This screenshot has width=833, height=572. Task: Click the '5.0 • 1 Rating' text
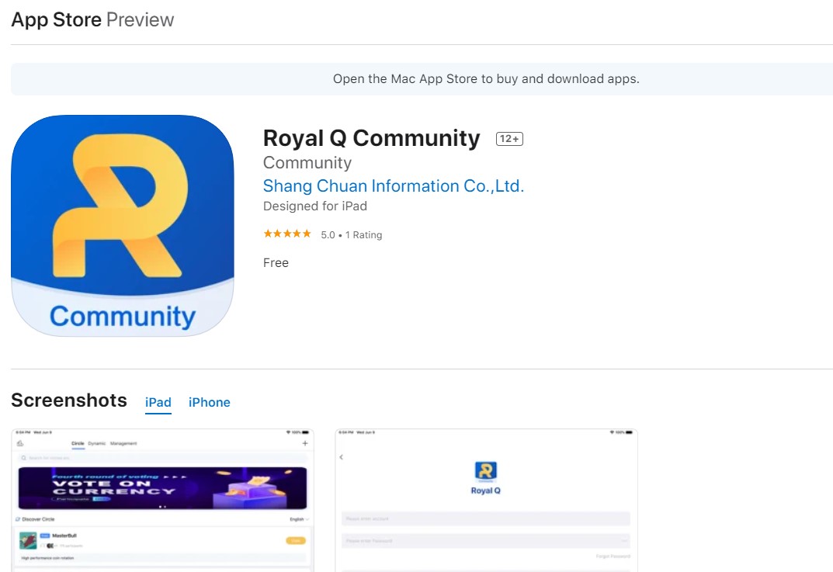351,234
